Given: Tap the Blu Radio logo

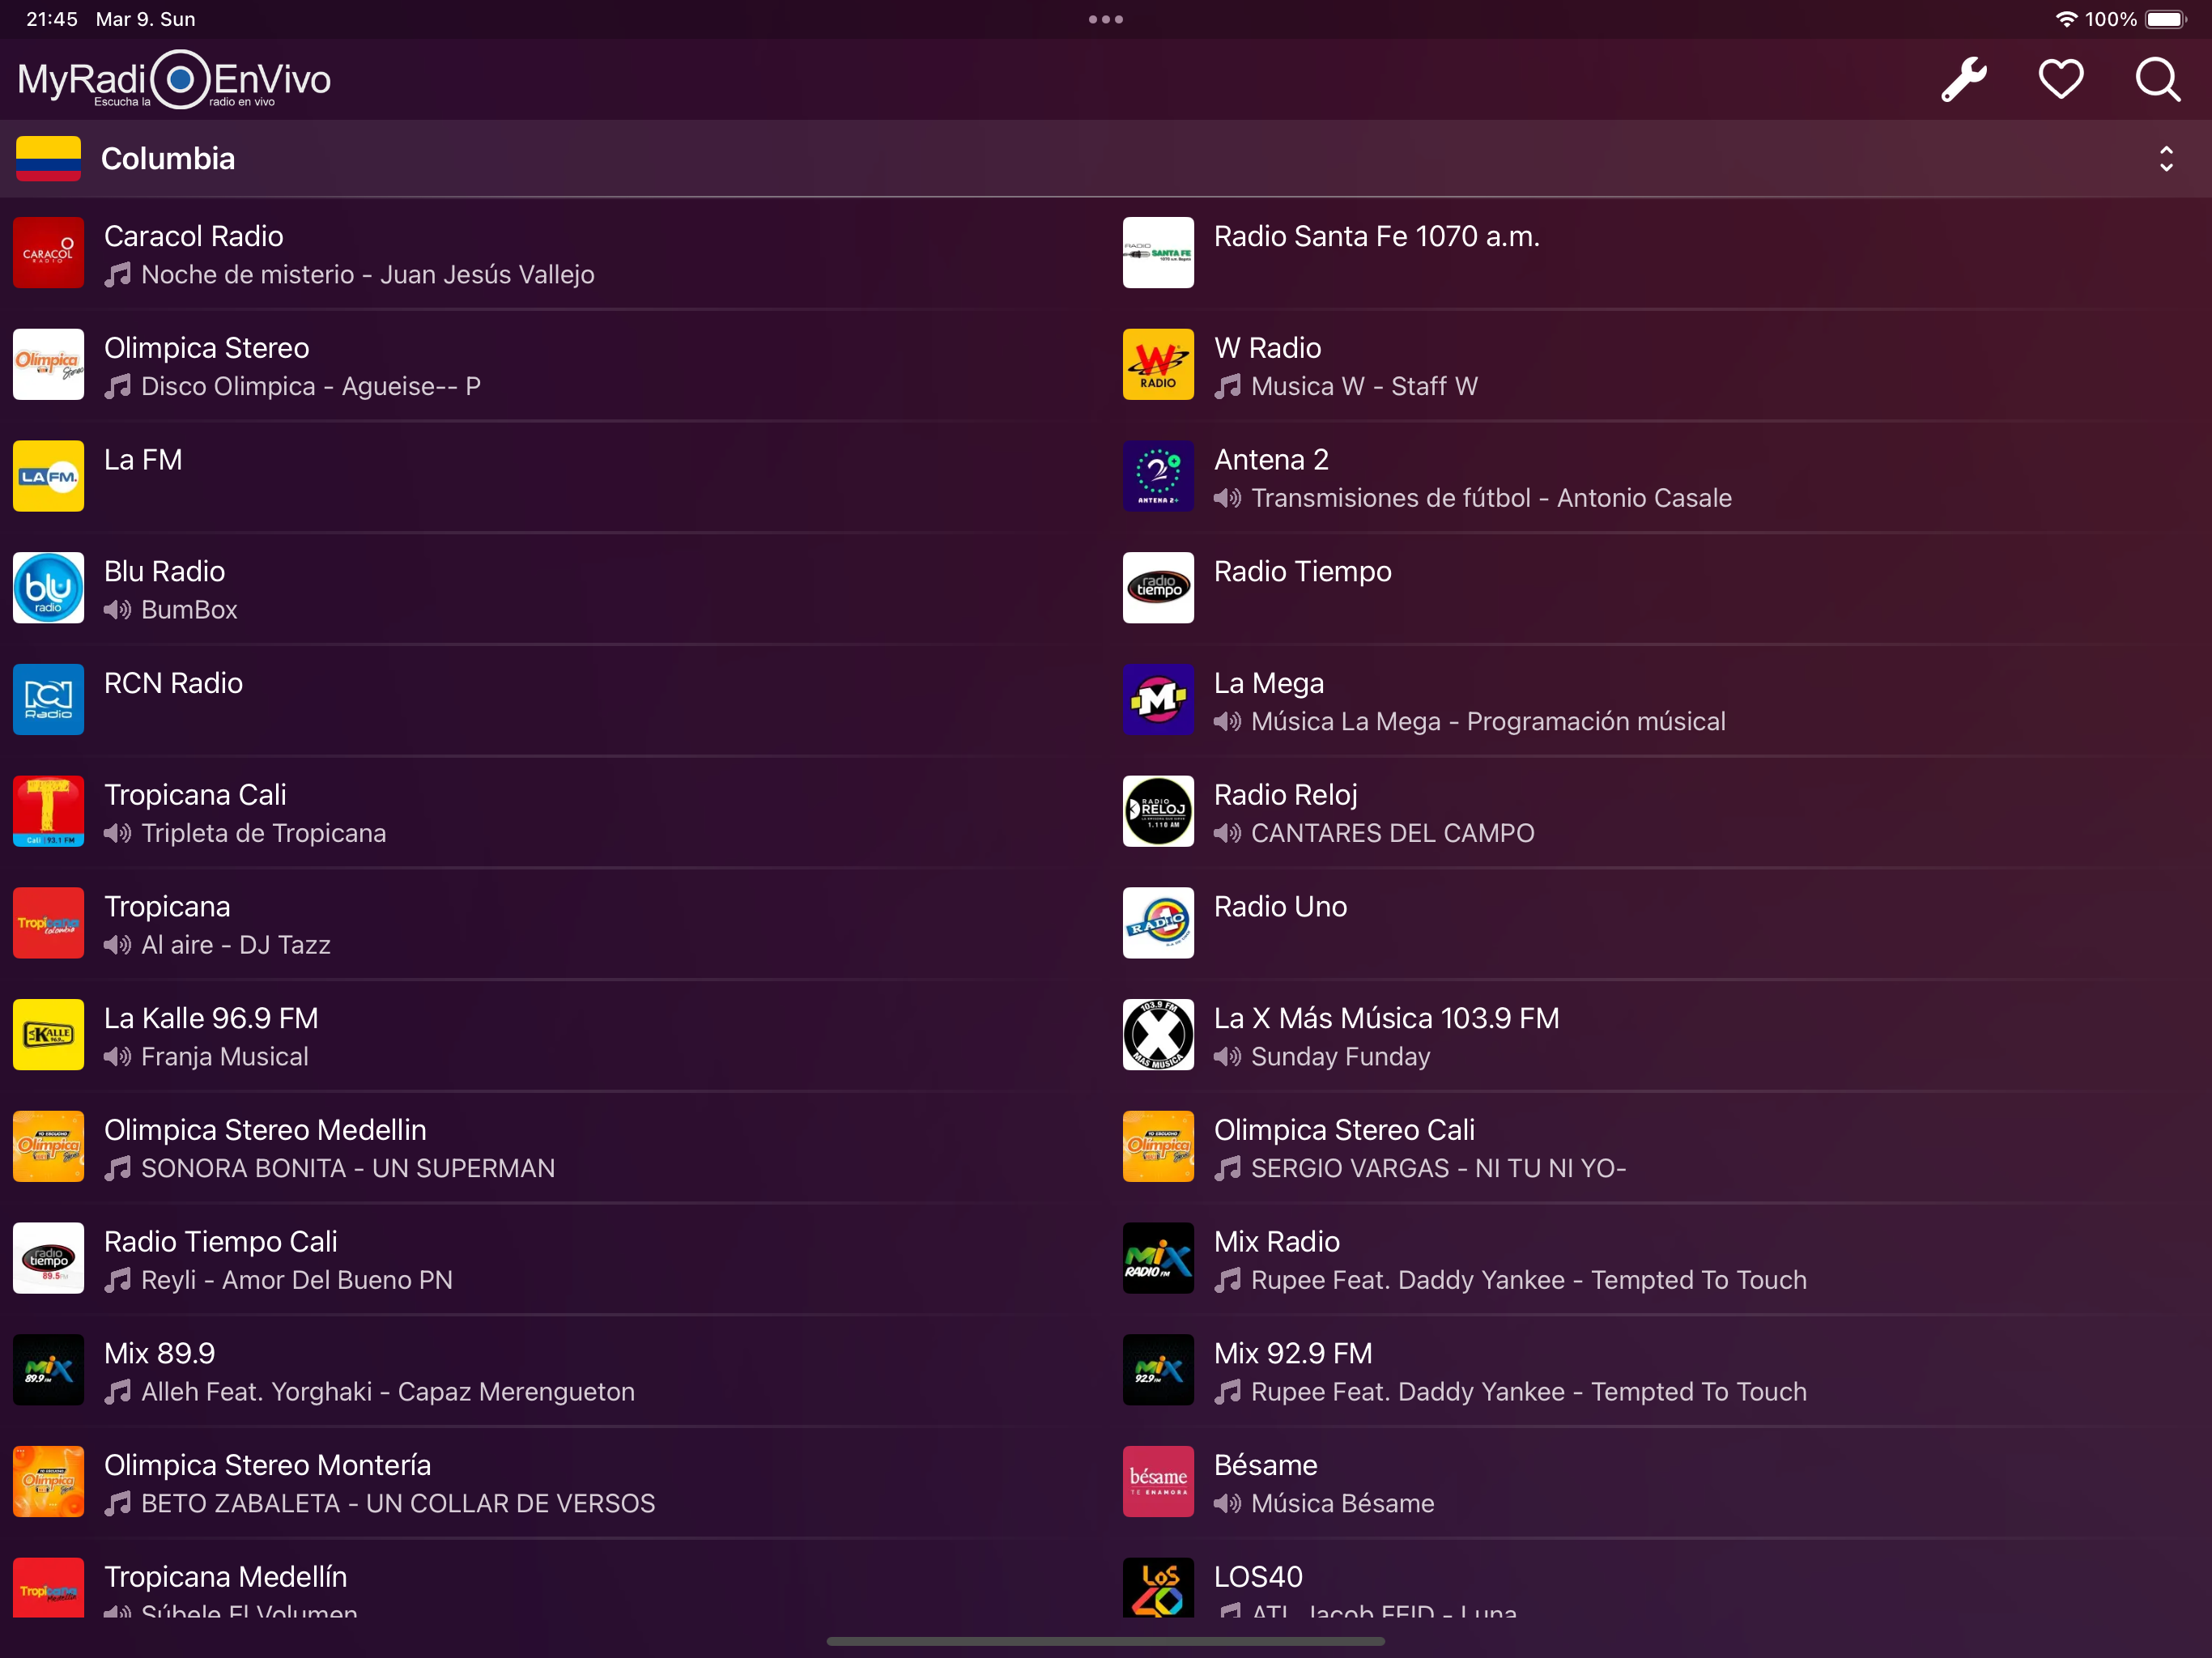Looking at the screenshot, I should pyautogui.click(x=48, y=588).
